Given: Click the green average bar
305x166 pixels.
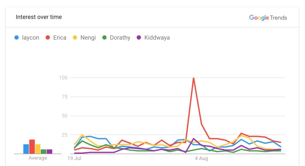Looking at the screenshot, I should (x=43, y=152).
